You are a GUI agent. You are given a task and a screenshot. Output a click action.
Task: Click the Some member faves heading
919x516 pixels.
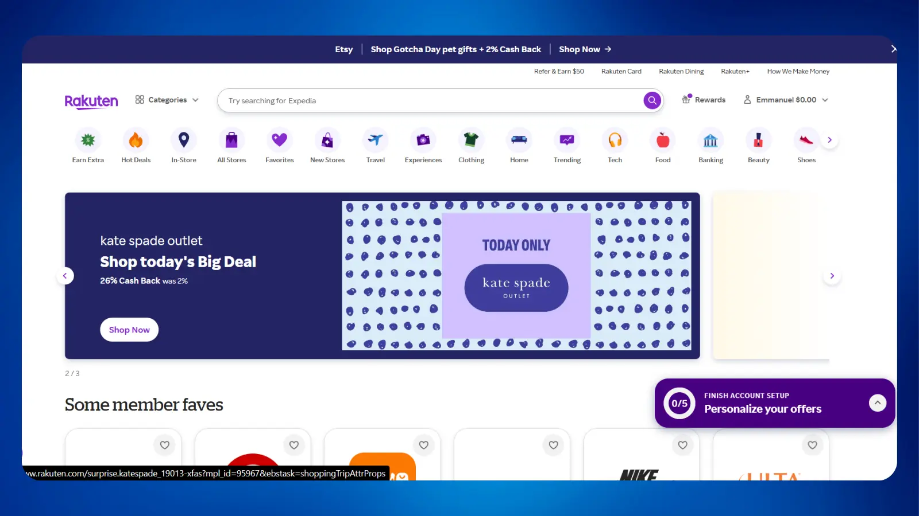(x=144, y=405)
